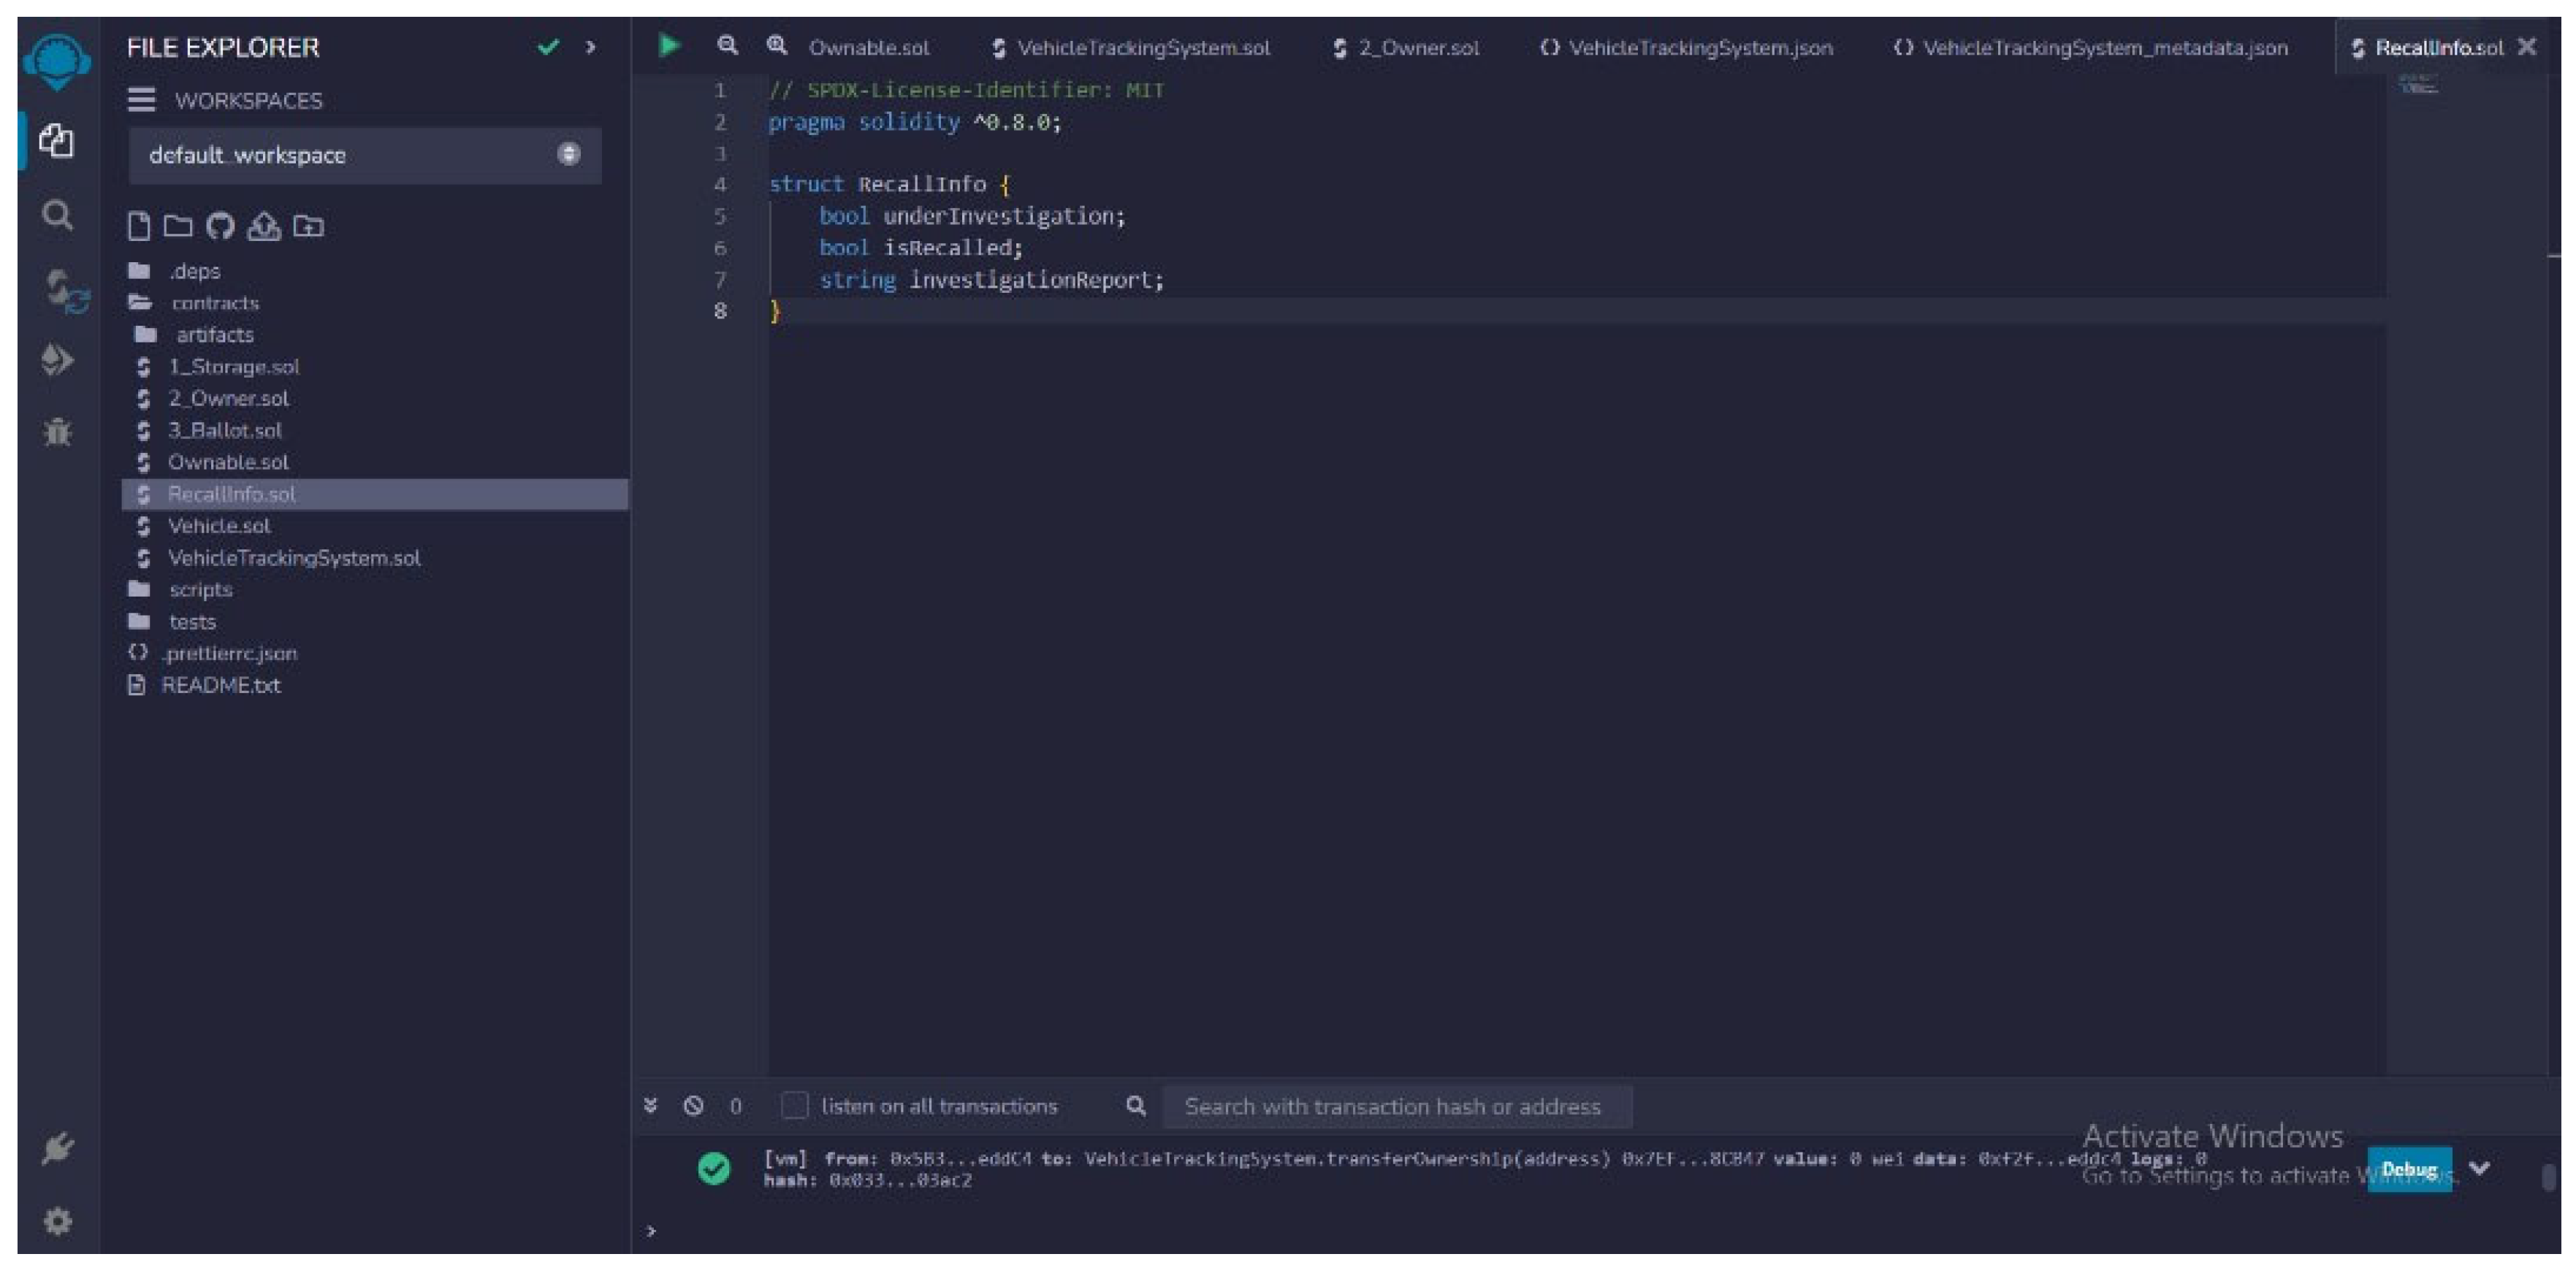
Task: Enable listen on all transactions checkbox
Action: pyautogui.click(x=794, y=1106)
